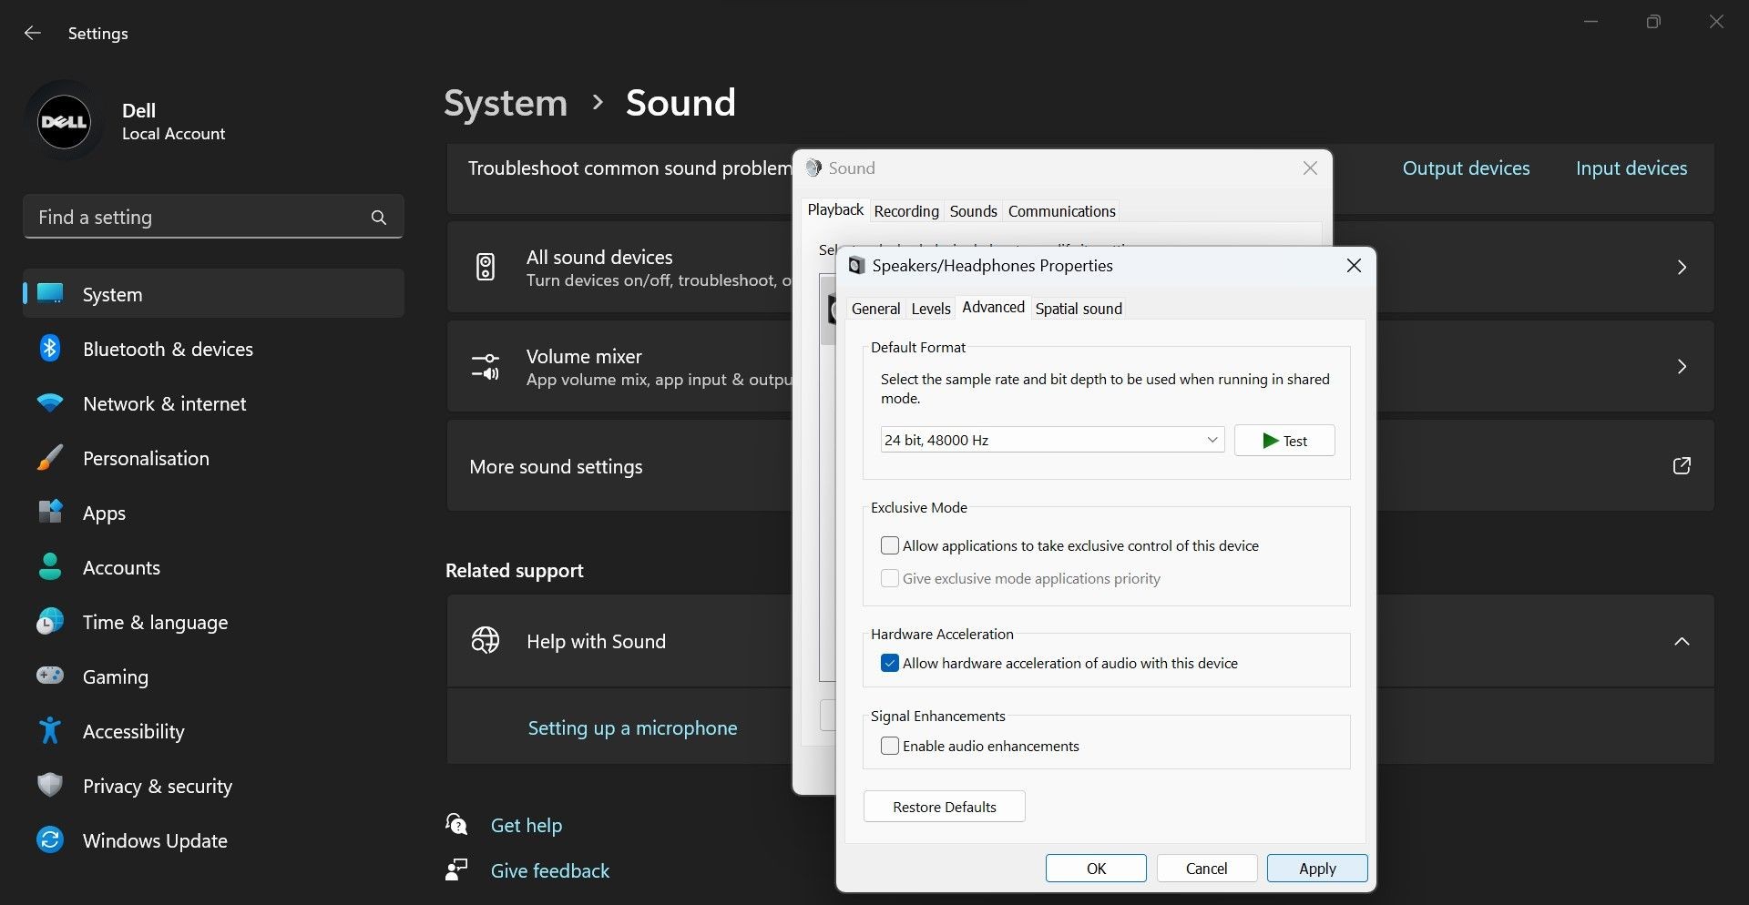Close the Speakers/Headphones Properties dialog
This screenshot has height=905, width=1749.
pos(1354,265)
